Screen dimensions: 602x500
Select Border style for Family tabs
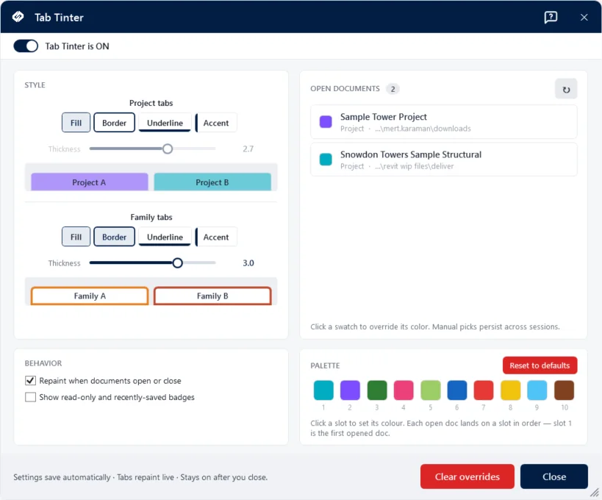point(114,237)
